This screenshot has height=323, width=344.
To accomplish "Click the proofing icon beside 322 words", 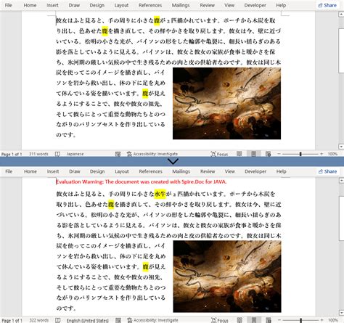I will click(58, 320).
